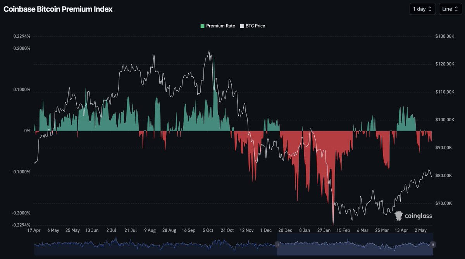The image size is (465, 259).
Task: Open the "Line" chart type dropdown
Action: point(450,9)
